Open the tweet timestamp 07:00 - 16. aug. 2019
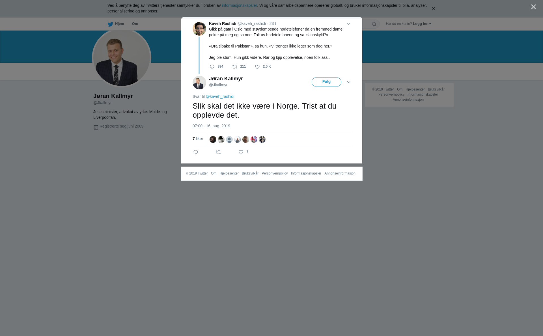The width and height of the screenshot is (543, 336). pyautogui.click(x=211, y=126)
